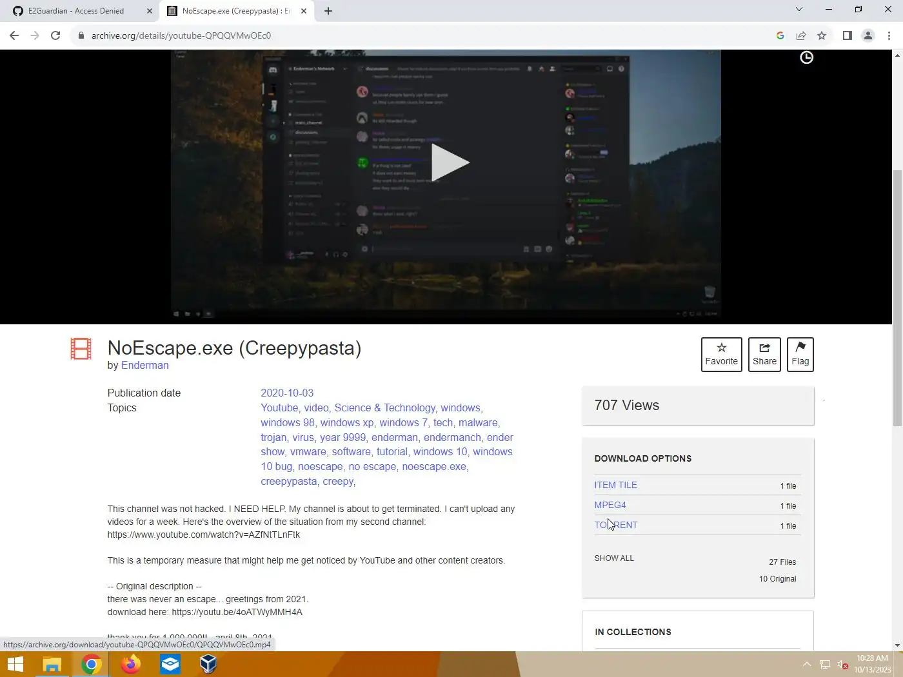
Task: Click the Google icon in address bar
Action: [780, 35]
